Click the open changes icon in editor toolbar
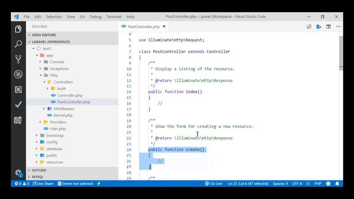This screenshot has height=199, width=354. click(309, 27)
